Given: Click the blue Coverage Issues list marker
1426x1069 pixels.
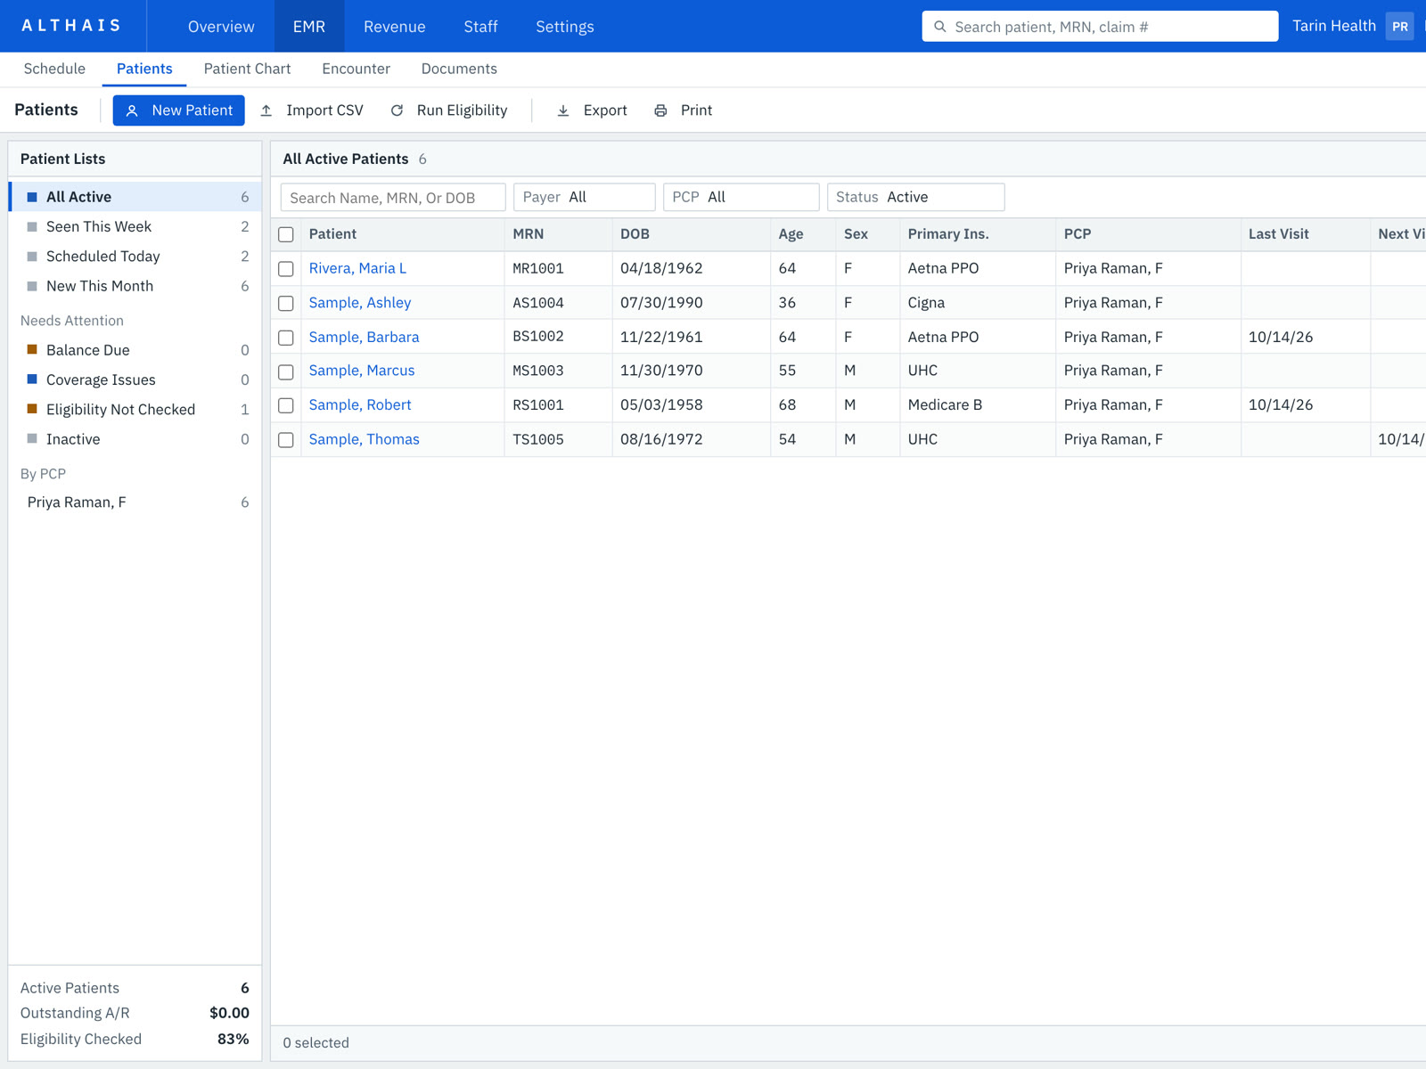Looking at the screenshot, I should click(x=32, y=379).
